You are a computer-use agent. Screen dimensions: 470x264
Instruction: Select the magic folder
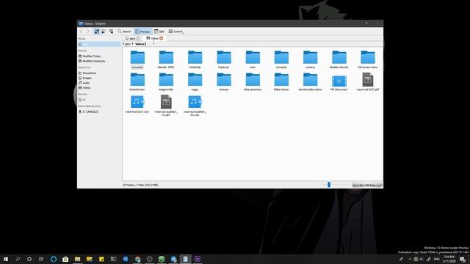[x=195, y=81]
